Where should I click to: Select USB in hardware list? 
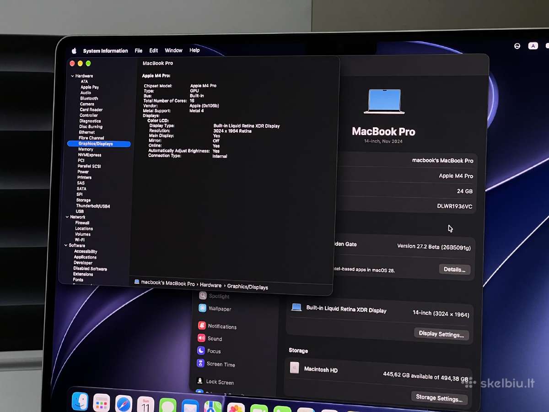(x=80, y=211)
